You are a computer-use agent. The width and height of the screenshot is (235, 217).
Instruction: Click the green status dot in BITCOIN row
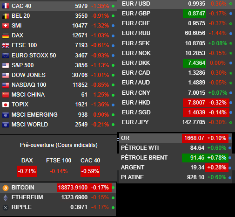(113, 188)
